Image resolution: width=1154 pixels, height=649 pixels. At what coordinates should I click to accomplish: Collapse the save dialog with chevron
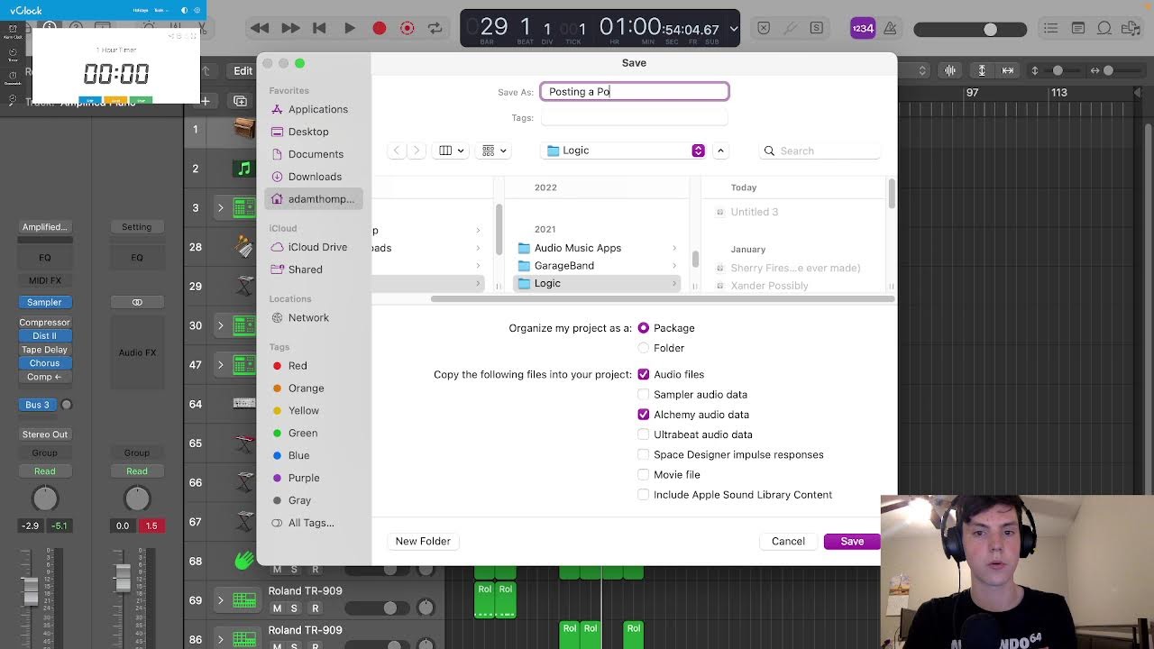(x=720, y=151)
